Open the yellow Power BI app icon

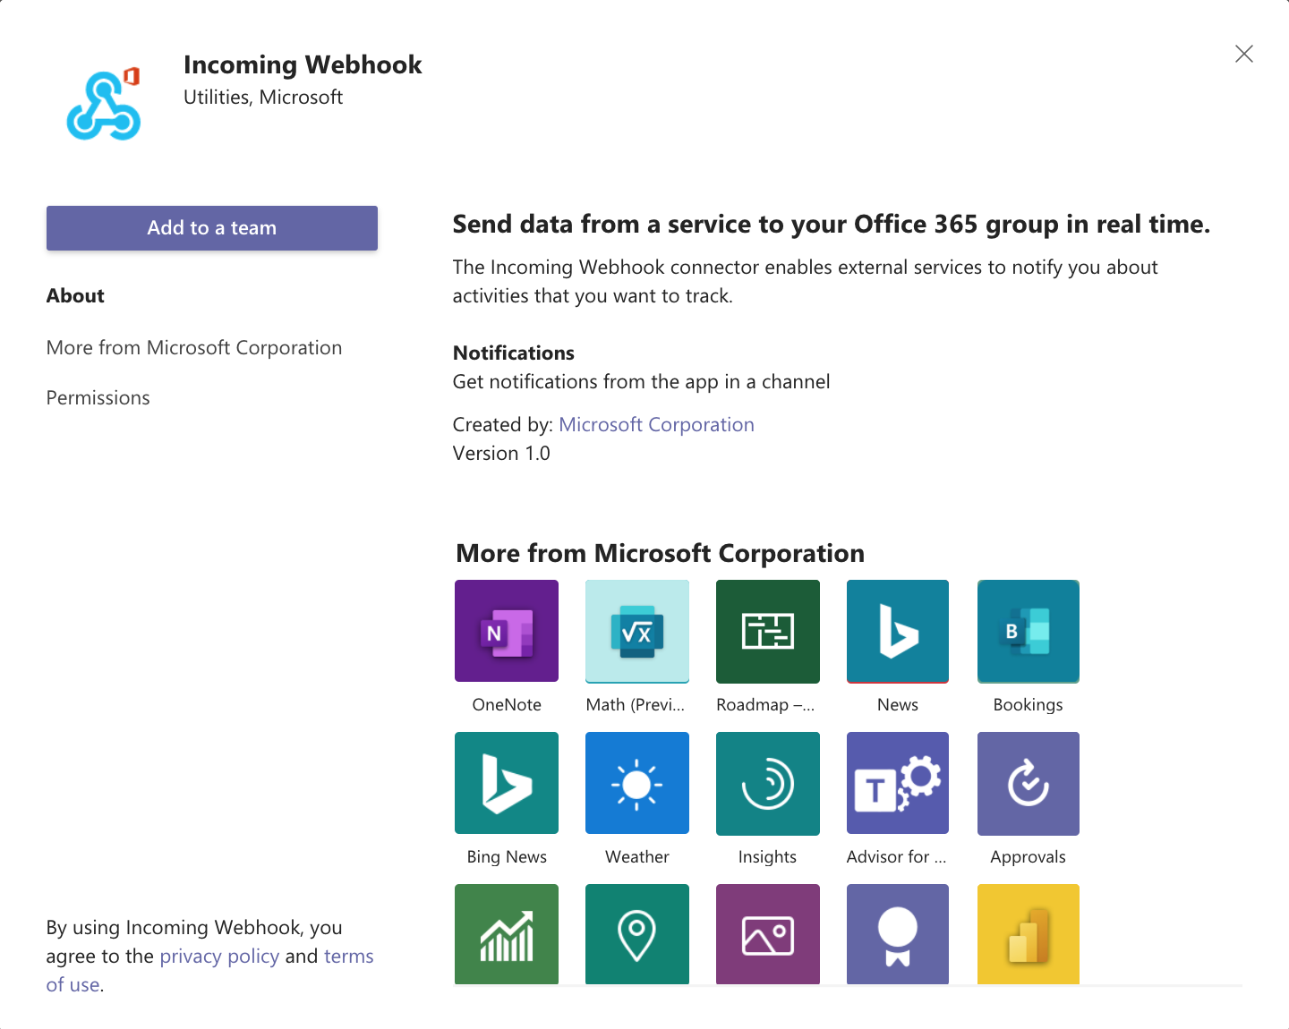(1029, 934)
